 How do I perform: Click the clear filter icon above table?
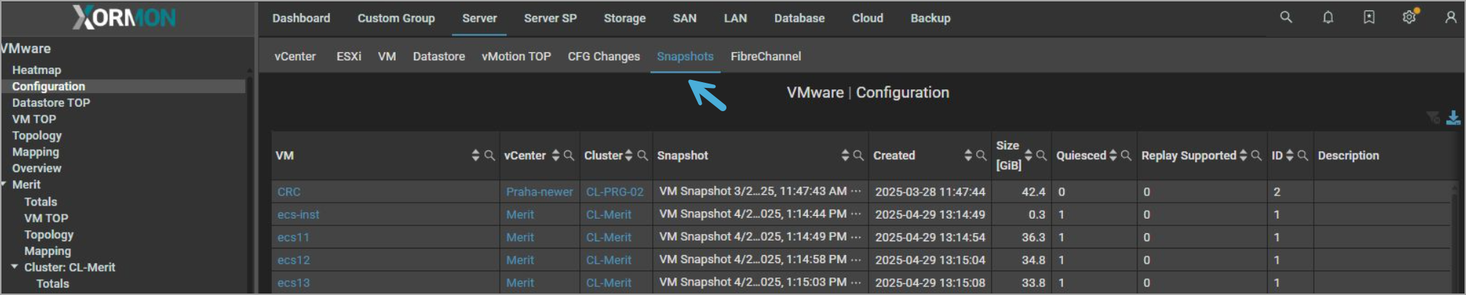[1433, 118]
